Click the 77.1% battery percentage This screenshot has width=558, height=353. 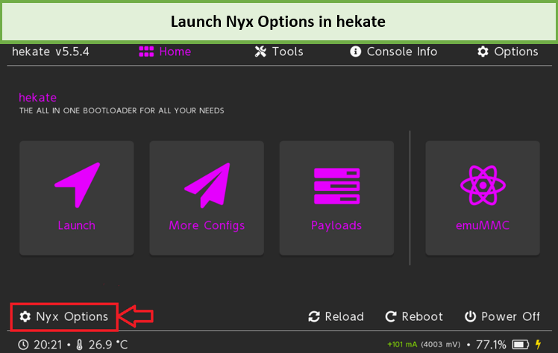point(491,345)
